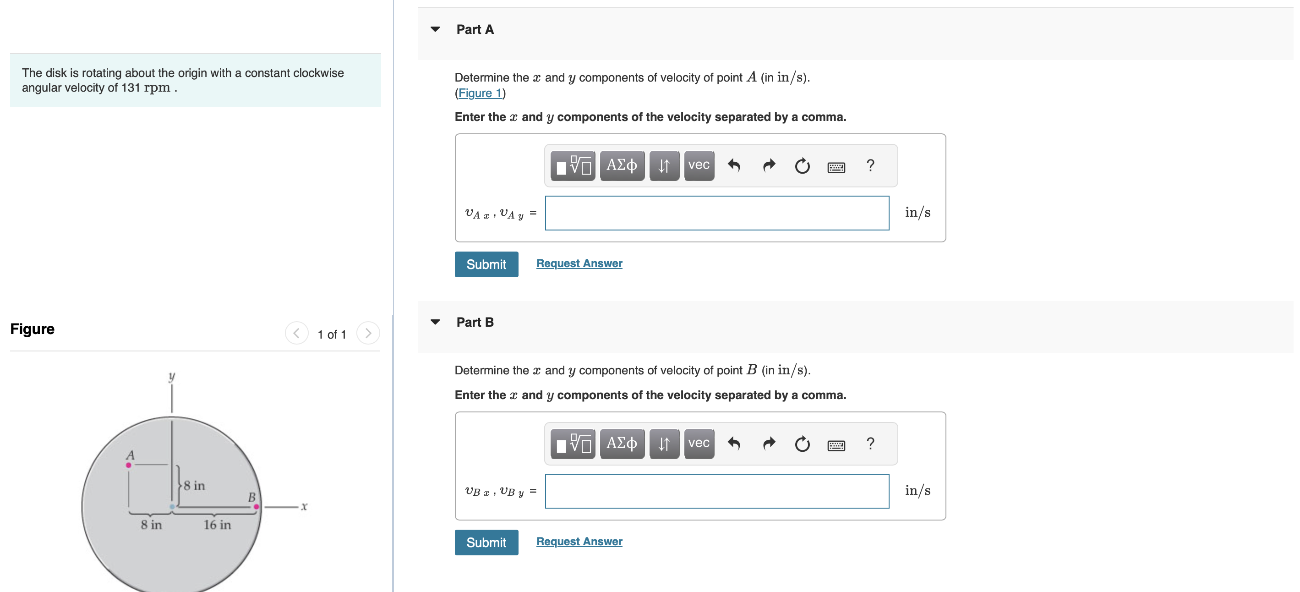Open the Greek symbols ΑΣφ menu in Part A
This screenshot has width=1300, height=592.
coord(622,165)
